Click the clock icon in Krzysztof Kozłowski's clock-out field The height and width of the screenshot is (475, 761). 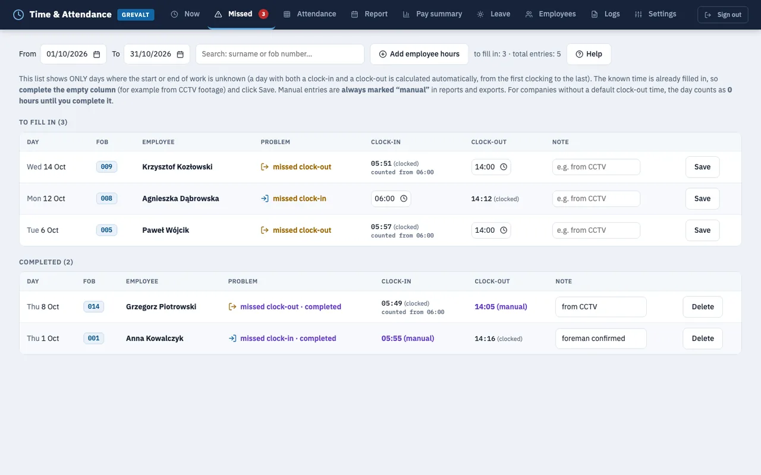(504, 167)
